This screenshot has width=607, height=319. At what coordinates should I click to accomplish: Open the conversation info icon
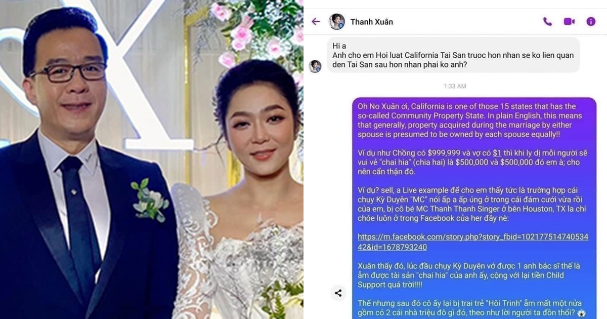[591, 21]
